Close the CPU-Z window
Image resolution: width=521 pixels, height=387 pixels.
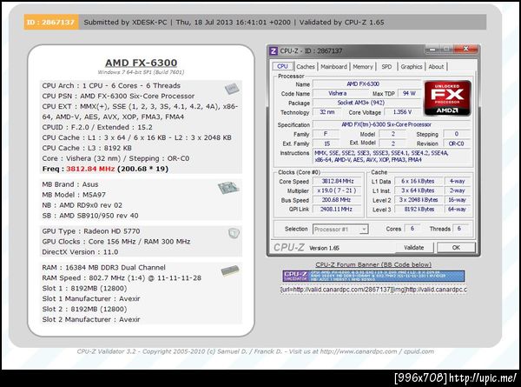click(x=465, y=50)
